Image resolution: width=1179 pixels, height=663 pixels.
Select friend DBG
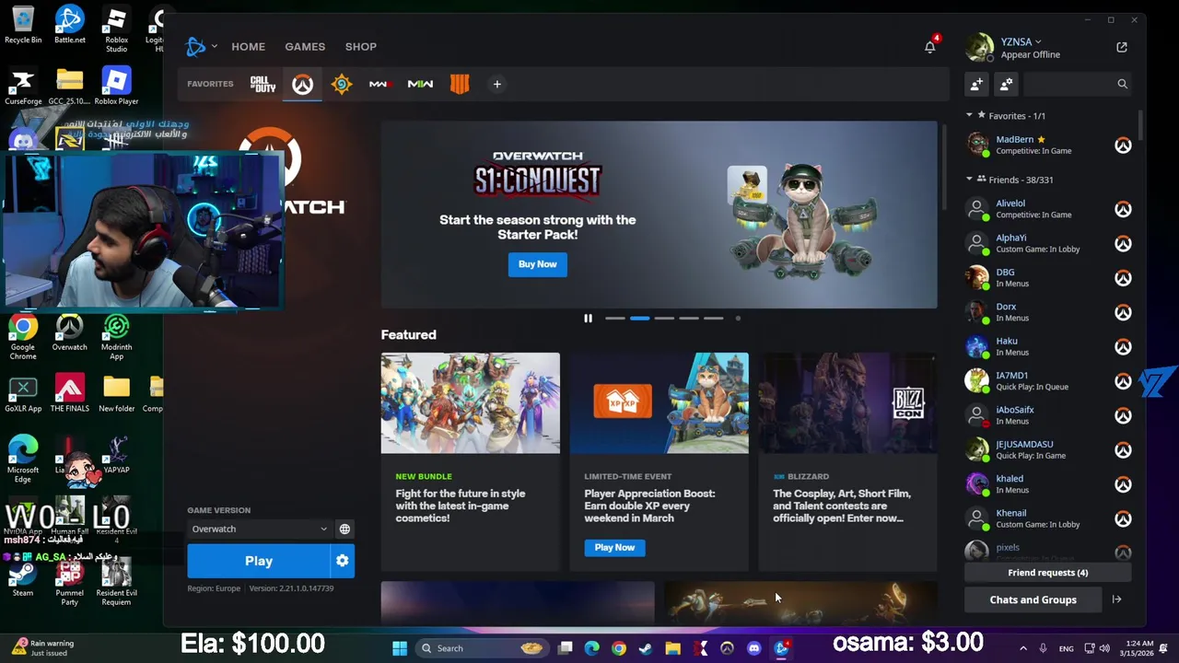click(x=1048, y=277)
